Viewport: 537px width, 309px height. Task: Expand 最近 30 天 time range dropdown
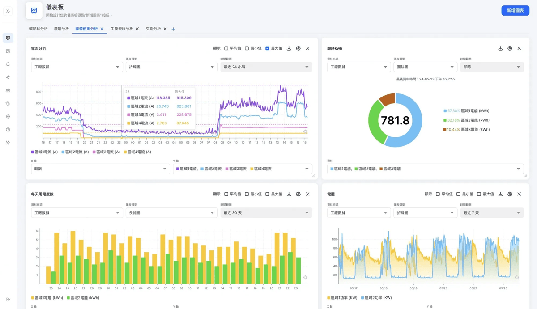[x=266, y=213]
